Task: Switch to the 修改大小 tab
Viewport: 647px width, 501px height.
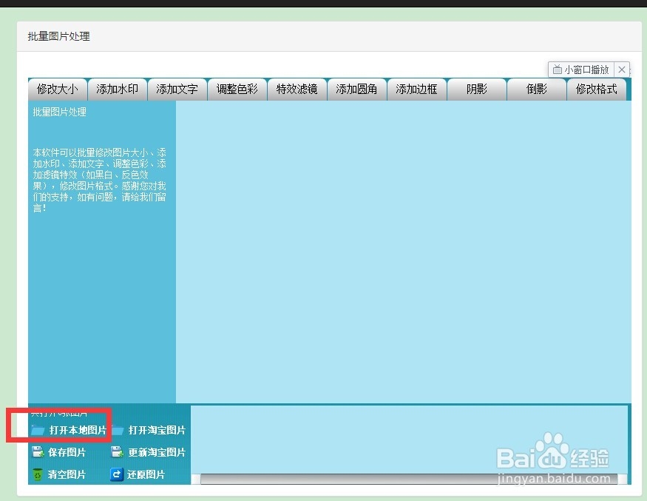Action: [x=58, y=90]
